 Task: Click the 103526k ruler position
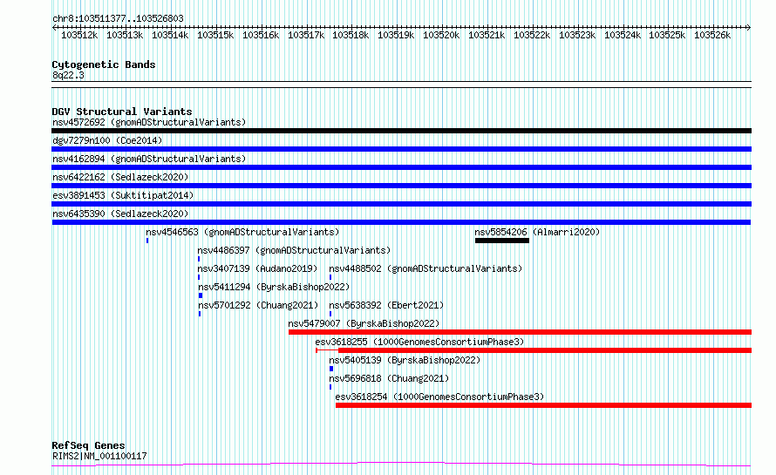pos(712,35)
